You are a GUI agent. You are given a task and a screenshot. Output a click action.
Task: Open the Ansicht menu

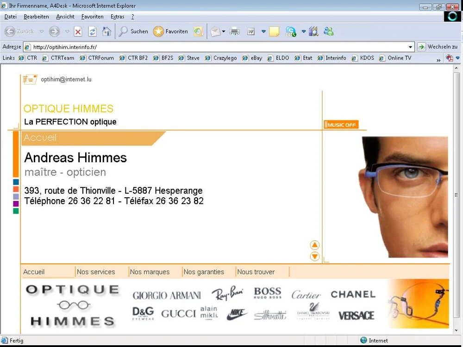[65, 17]
